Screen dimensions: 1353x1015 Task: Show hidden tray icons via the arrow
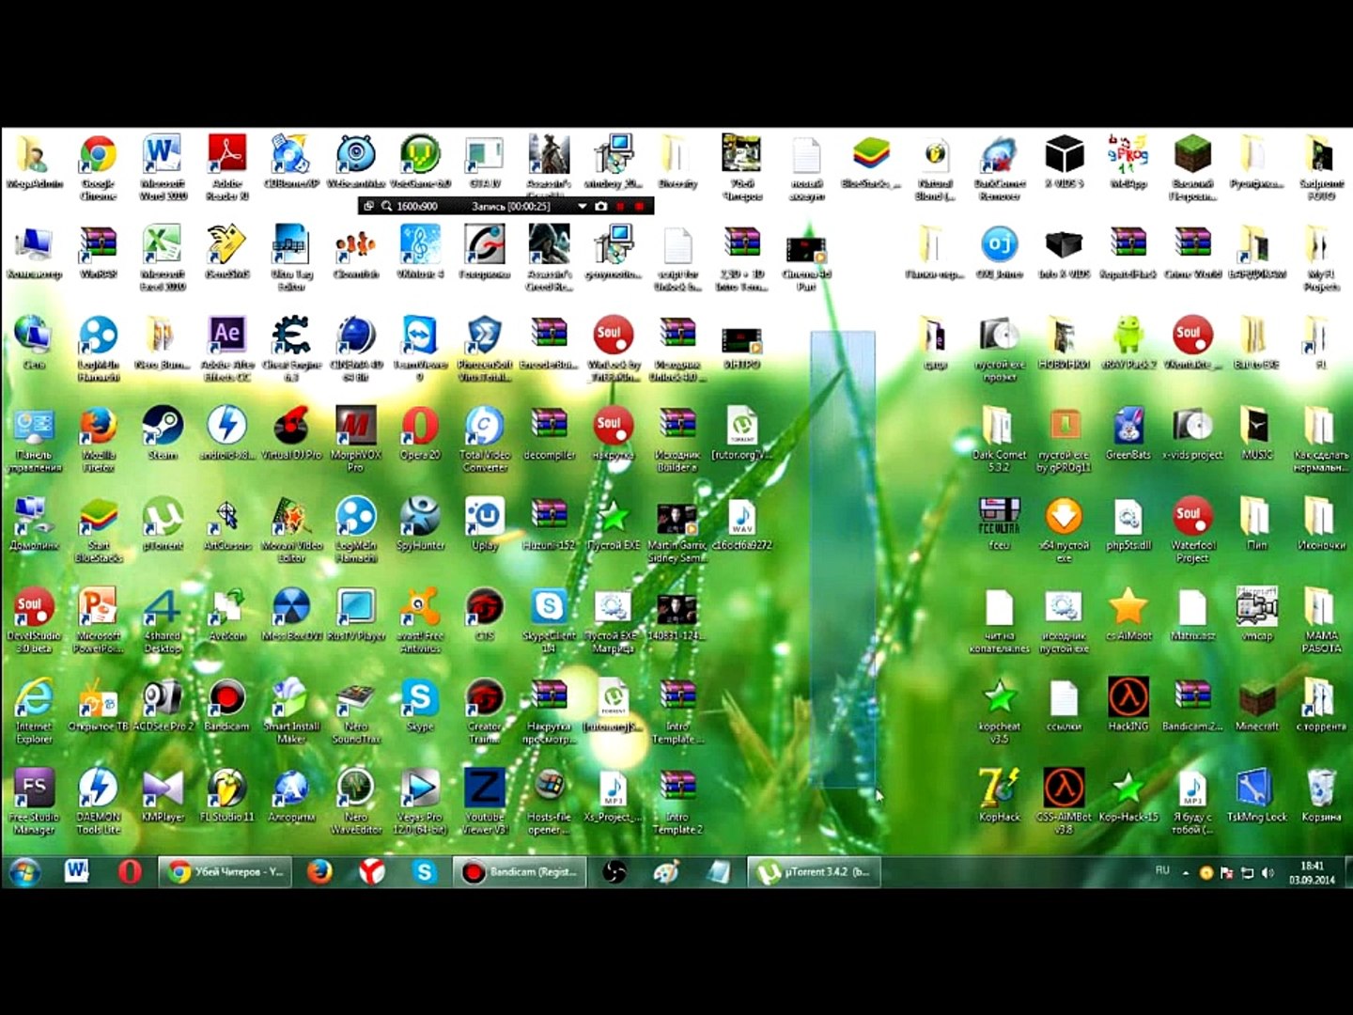tap(1186, 873)
